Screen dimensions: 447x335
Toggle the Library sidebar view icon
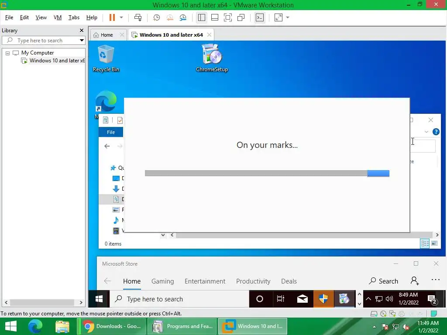pos(202,17)
